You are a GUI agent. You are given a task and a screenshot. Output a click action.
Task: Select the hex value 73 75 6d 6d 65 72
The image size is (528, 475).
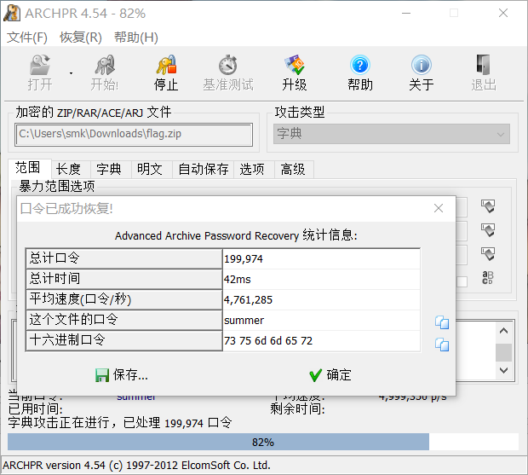point(322,341)
